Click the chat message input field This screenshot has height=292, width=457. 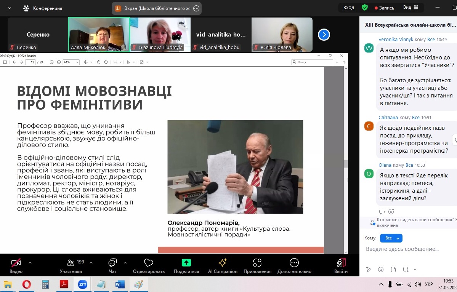click(408, 249)
